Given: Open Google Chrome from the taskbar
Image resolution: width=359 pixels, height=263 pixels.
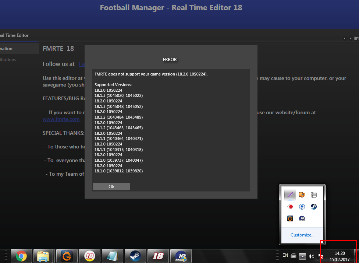Looking at the screenshot, I should [21, 256].
